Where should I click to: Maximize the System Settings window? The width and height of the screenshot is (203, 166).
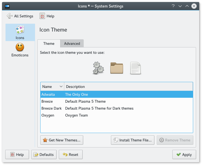(187, 6)
